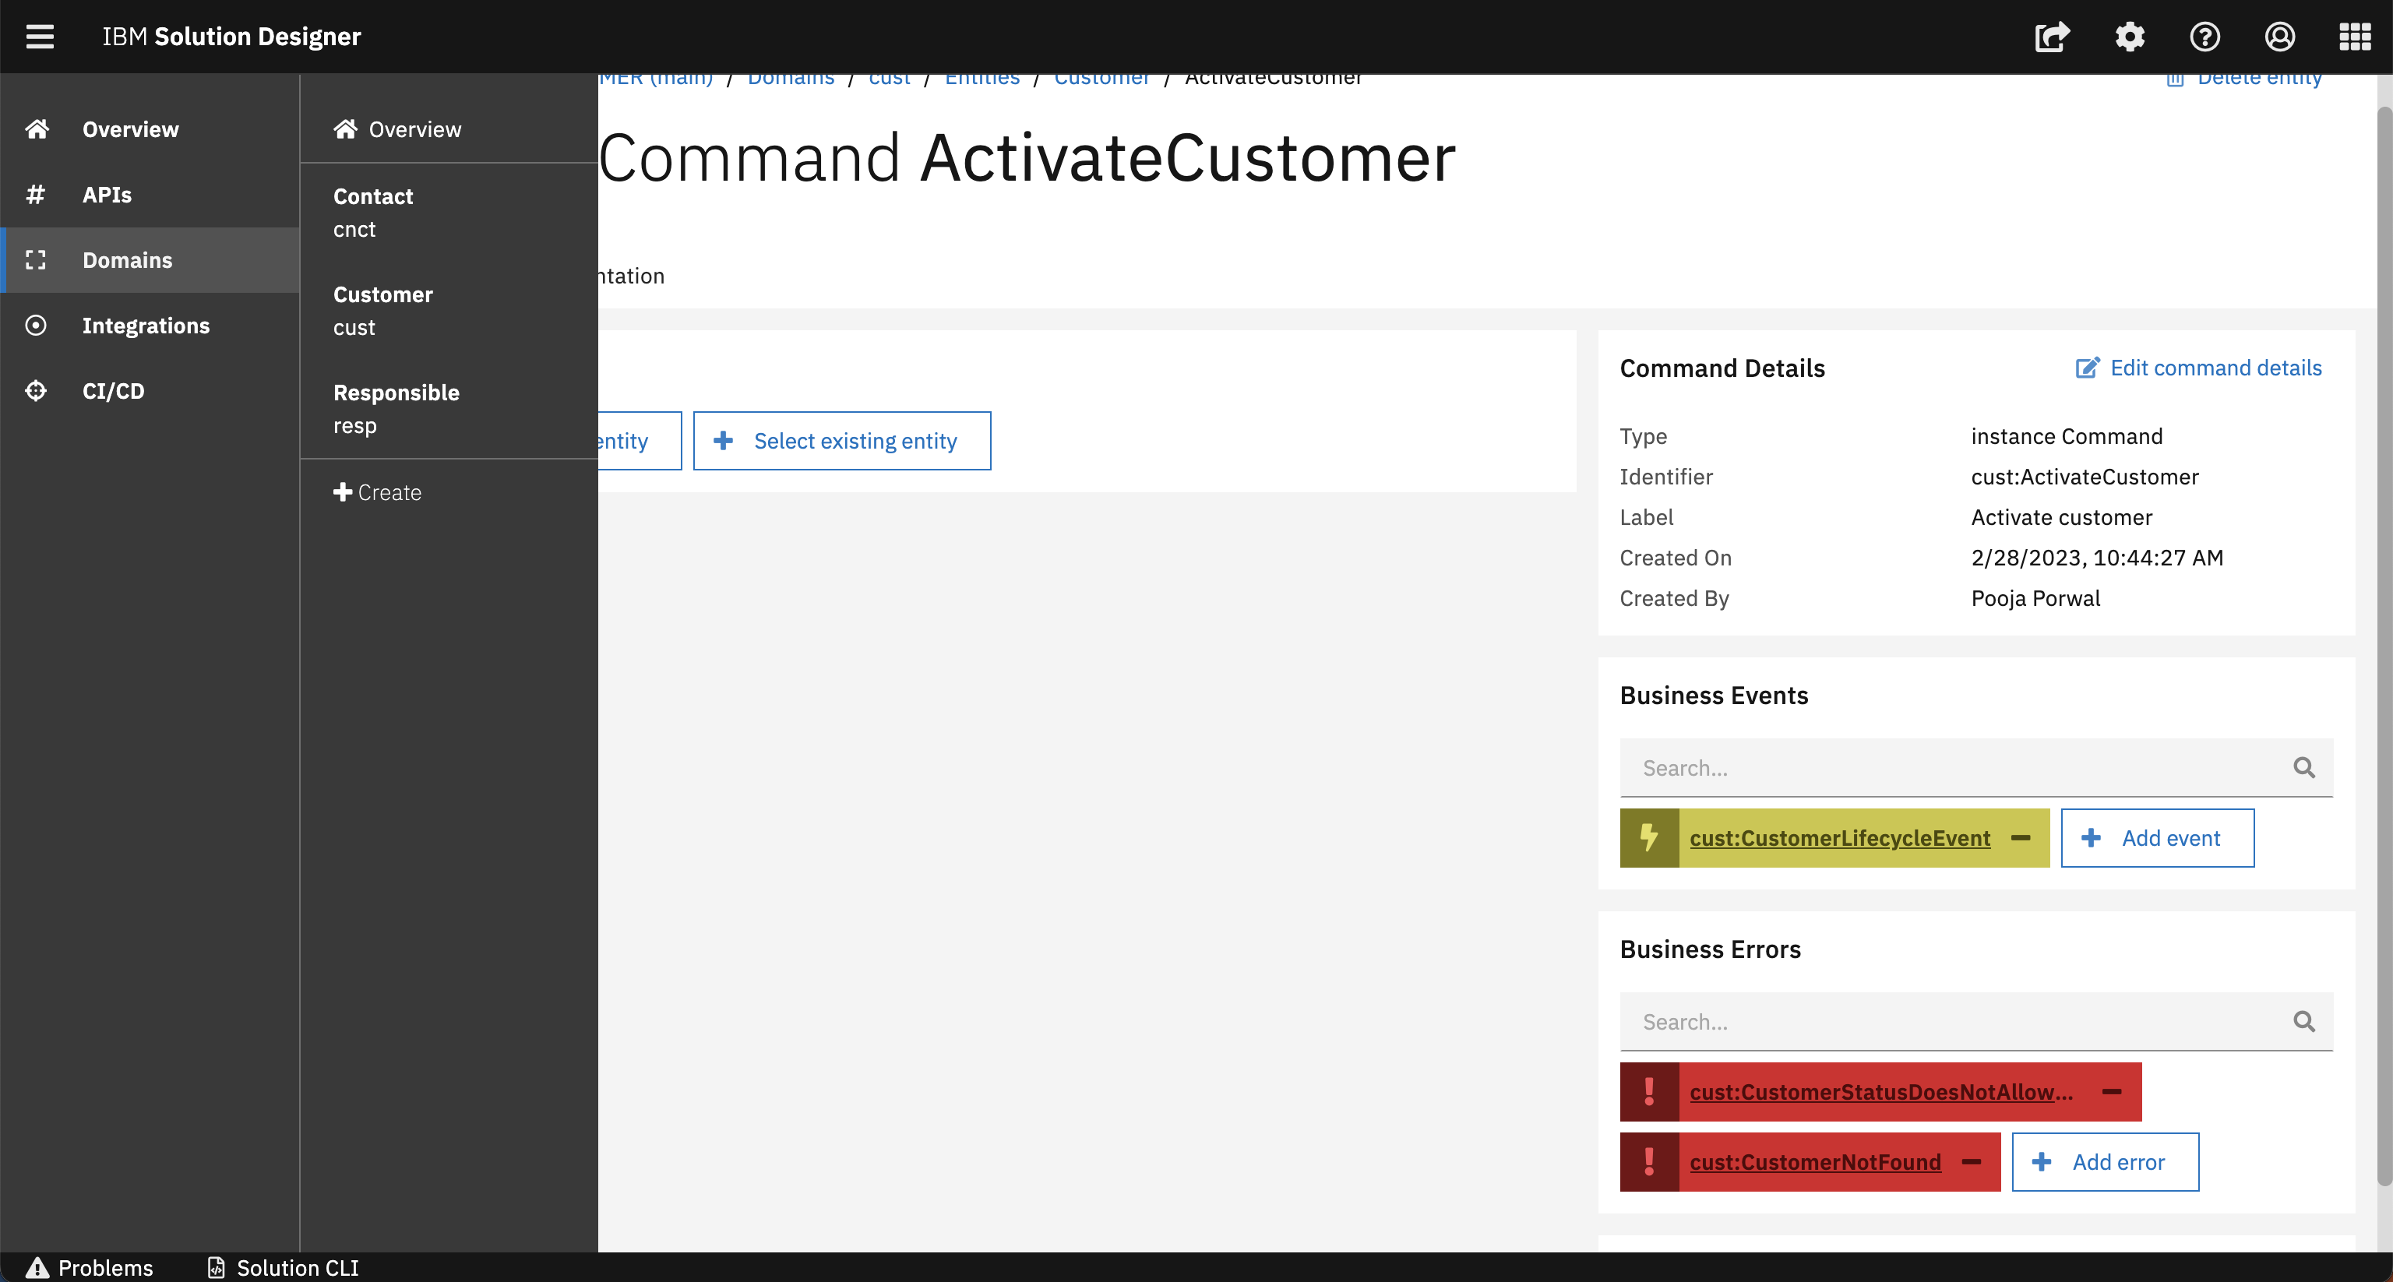Click the share/export icon in header
The height and width of the screenshot is (1282, 2393).
[x=2052, y=37]
